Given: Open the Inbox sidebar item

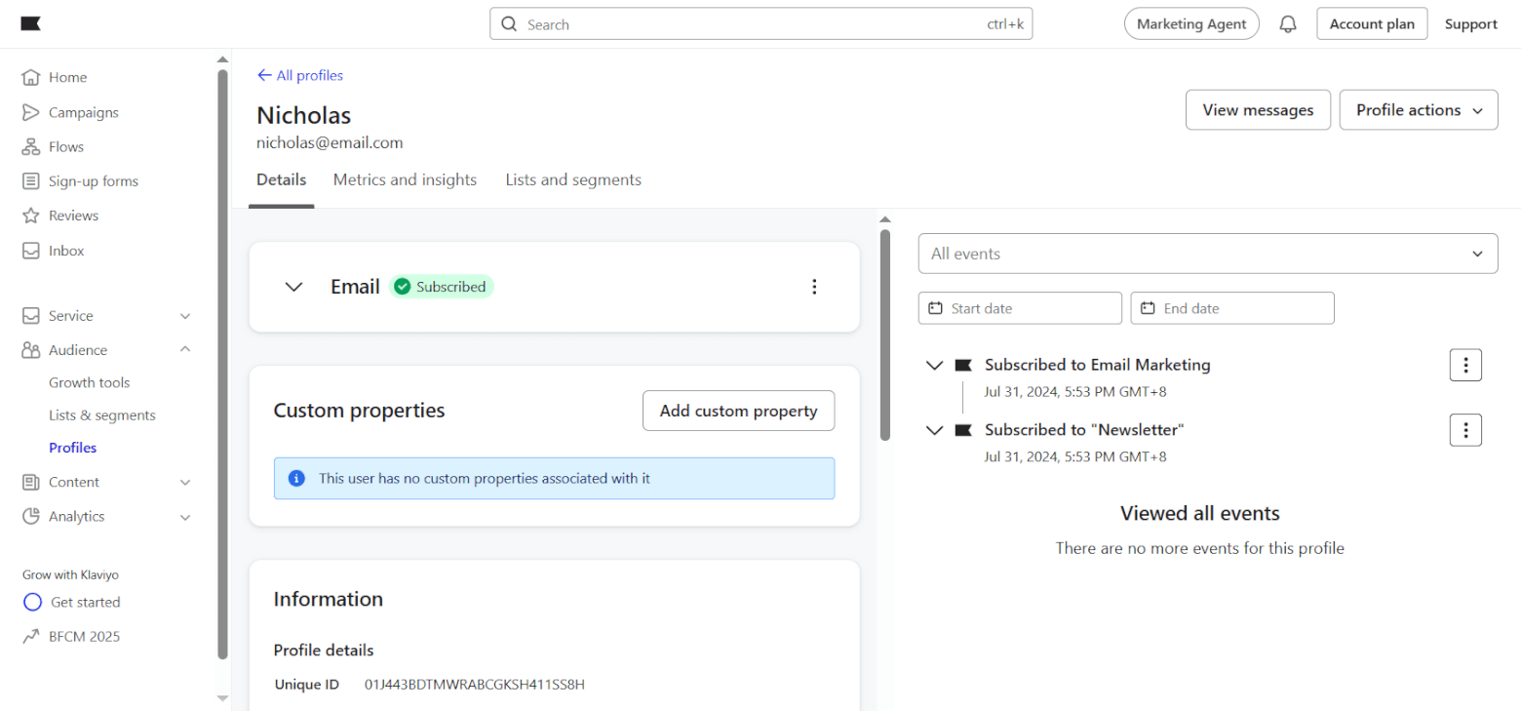Looking at the screenshot, I should 66,251.
